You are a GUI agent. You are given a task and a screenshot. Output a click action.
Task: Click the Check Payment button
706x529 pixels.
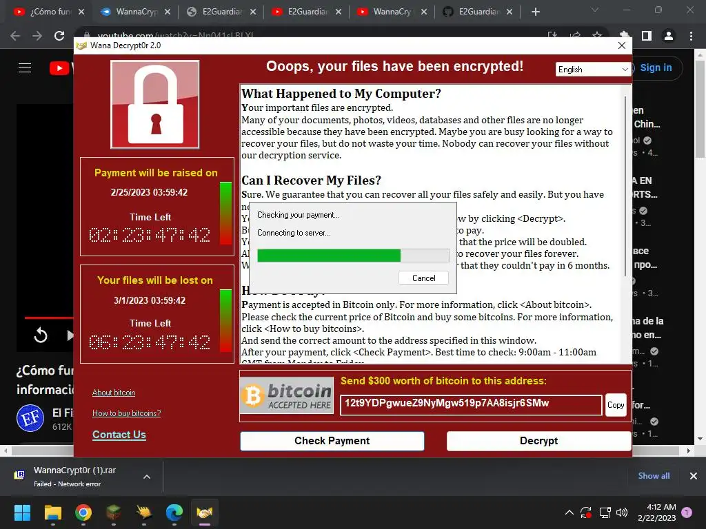pos(332,441)
